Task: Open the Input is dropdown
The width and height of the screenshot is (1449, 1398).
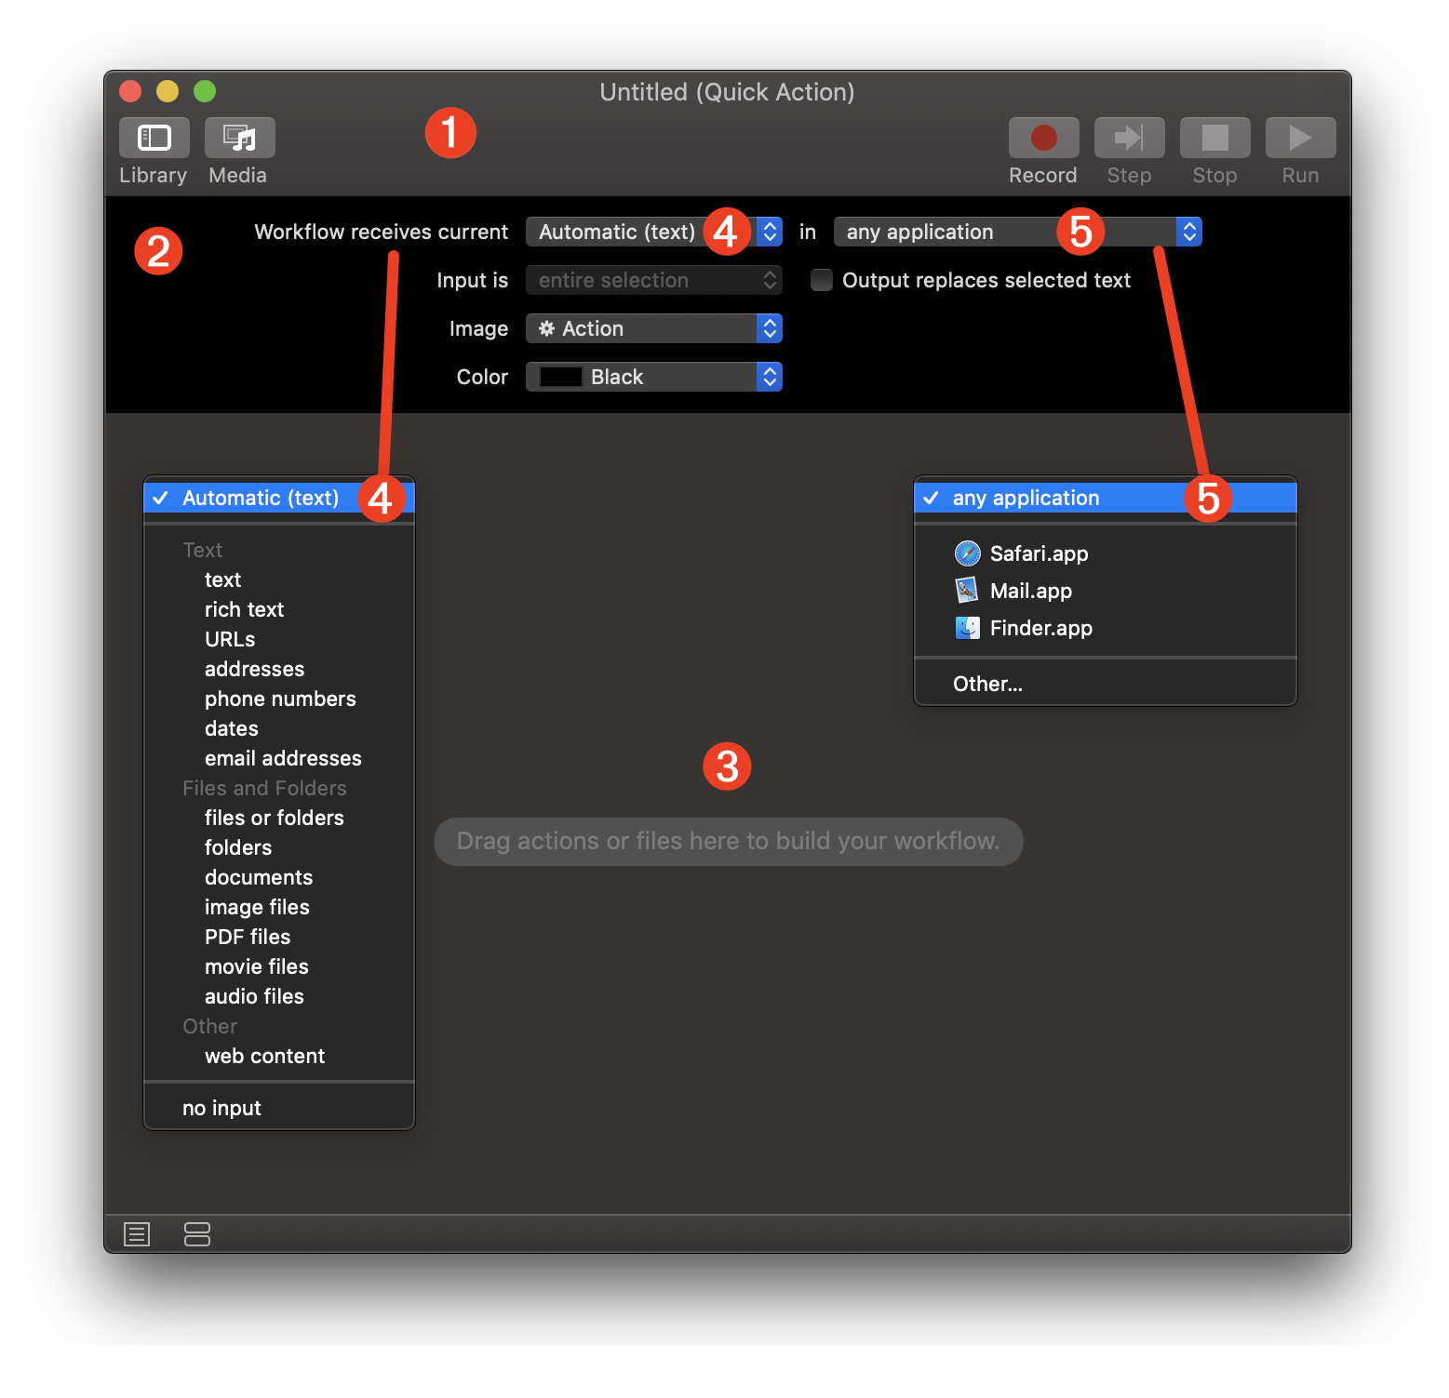Action: click(653, 280)
